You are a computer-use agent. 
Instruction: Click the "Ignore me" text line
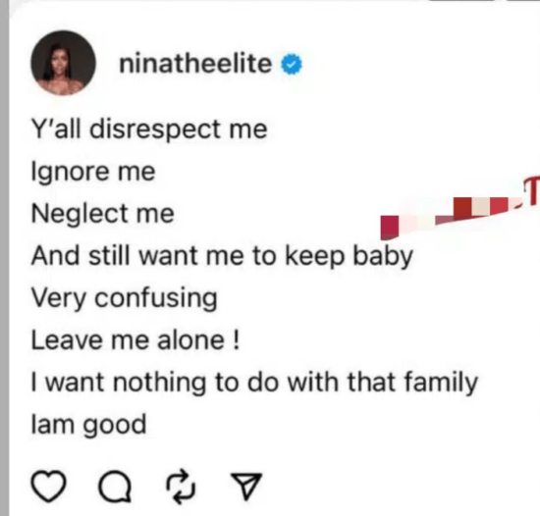93,172
